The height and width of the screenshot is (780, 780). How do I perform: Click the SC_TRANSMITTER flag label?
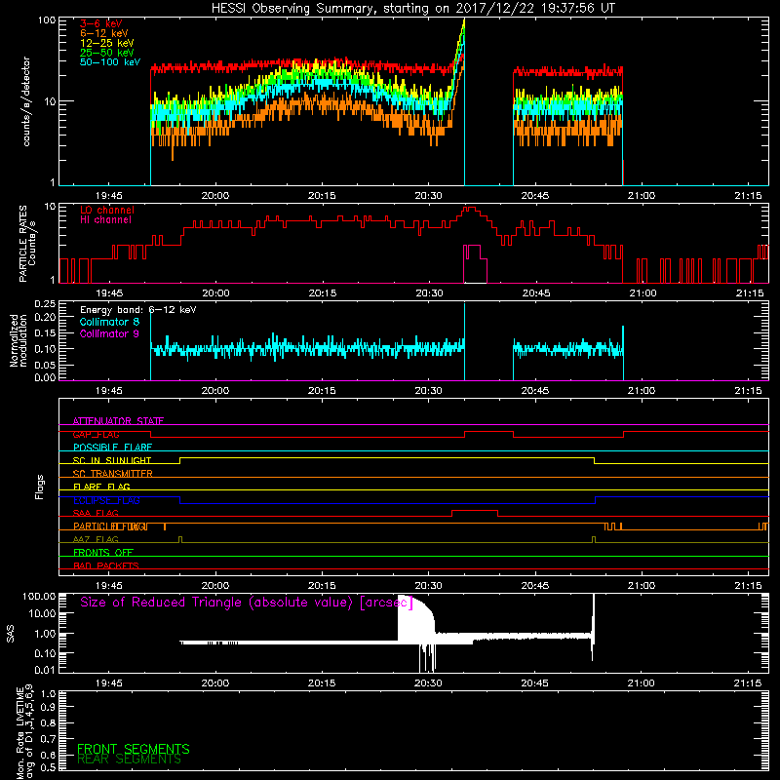tap(112, 474)
